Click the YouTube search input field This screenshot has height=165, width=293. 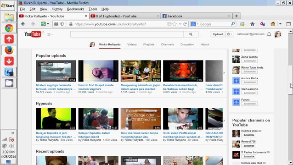(x=127, y=34)
